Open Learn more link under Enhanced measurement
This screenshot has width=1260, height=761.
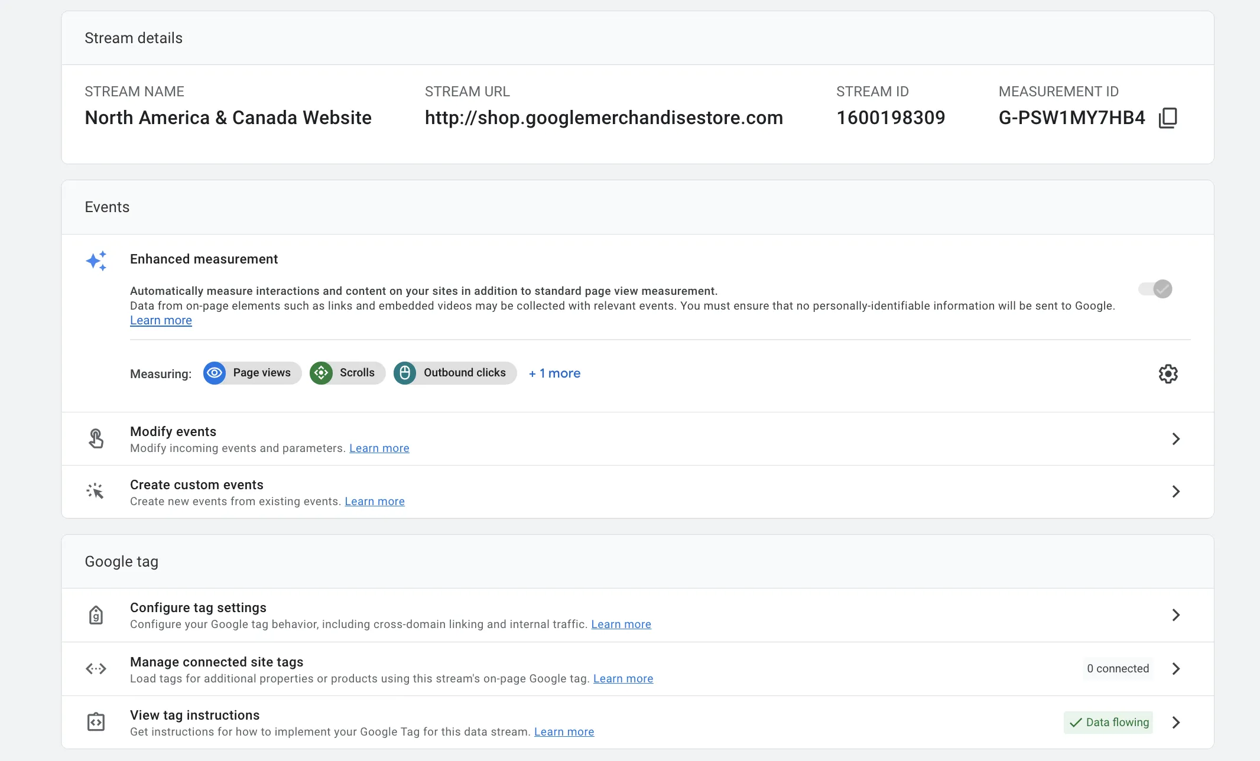pos(161,320)
